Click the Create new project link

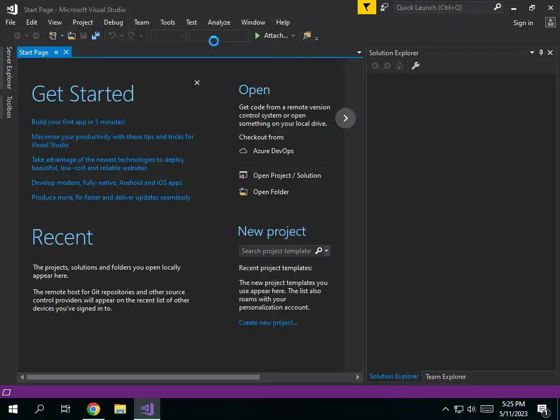point(268,323)
